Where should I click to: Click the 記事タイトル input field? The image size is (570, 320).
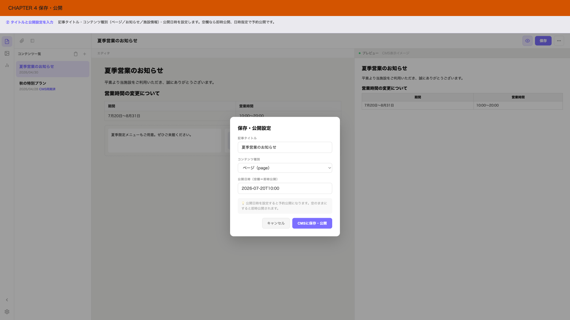[285, 147]
